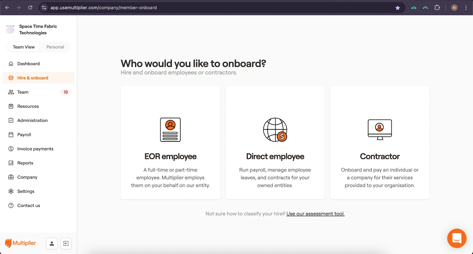Bookmark page with the star icon
Image resolution: width=473 pixels, height=254 pixels.
(398, 8)
